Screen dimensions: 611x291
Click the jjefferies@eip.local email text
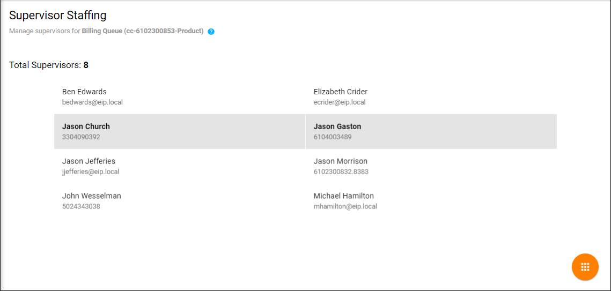(x=91, y=171)
